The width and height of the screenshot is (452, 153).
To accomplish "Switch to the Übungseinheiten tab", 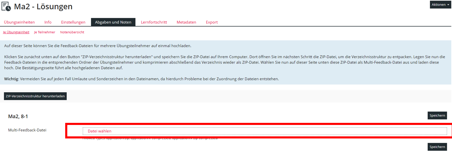I will [x=19, y=22].
